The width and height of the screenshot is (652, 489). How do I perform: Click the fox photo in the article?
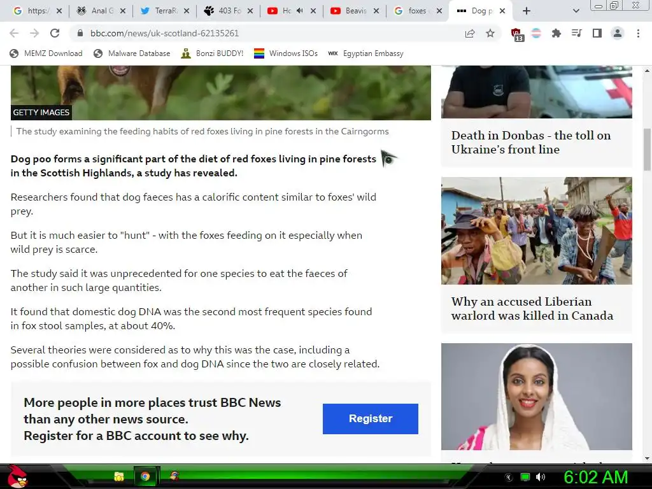tap(220, 93)
